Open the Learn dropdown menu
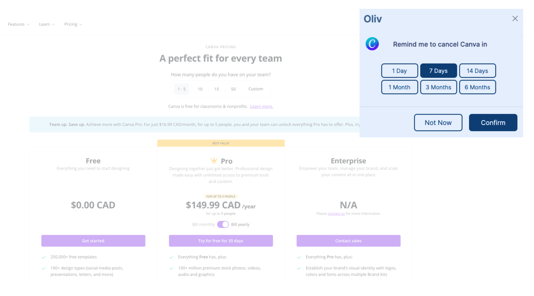Viewport: 534px width, 296px height. pos(47,24)
